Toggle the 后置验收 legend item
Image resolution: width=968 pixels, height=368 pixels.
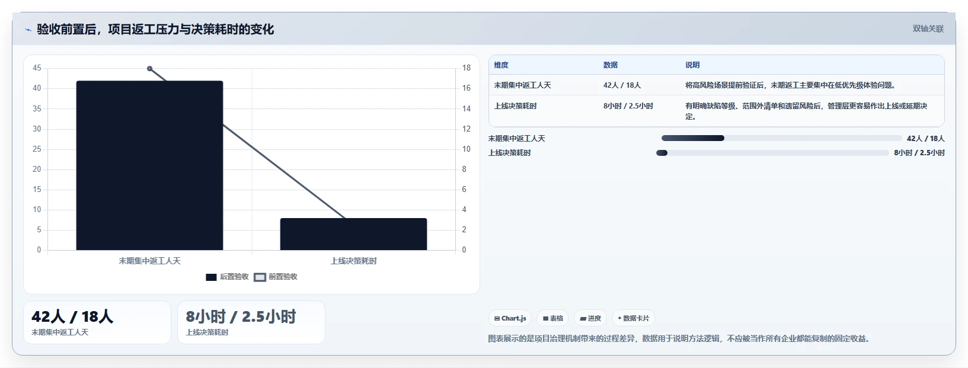pos(227,277)
